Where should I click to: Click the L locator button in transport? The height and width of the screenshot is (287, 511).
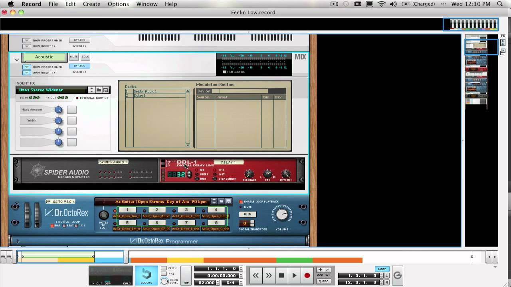386,276
